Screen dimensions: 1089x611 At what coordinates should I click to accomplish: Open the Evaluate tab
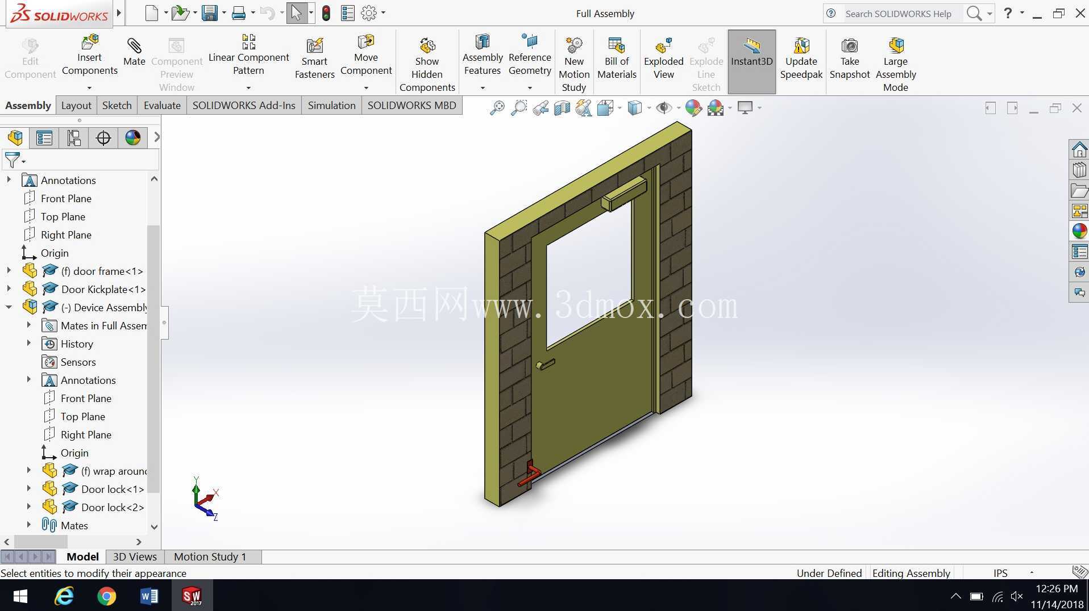coord(162,106)
